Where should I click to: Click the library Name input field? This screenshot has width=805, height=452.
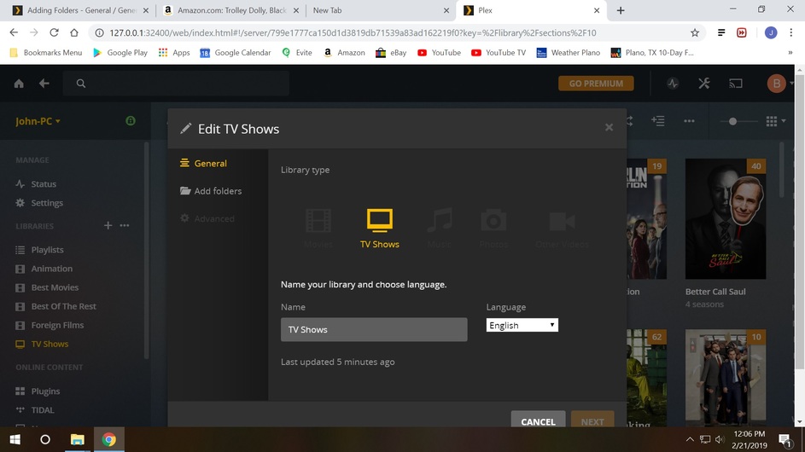tap(374, 329)
